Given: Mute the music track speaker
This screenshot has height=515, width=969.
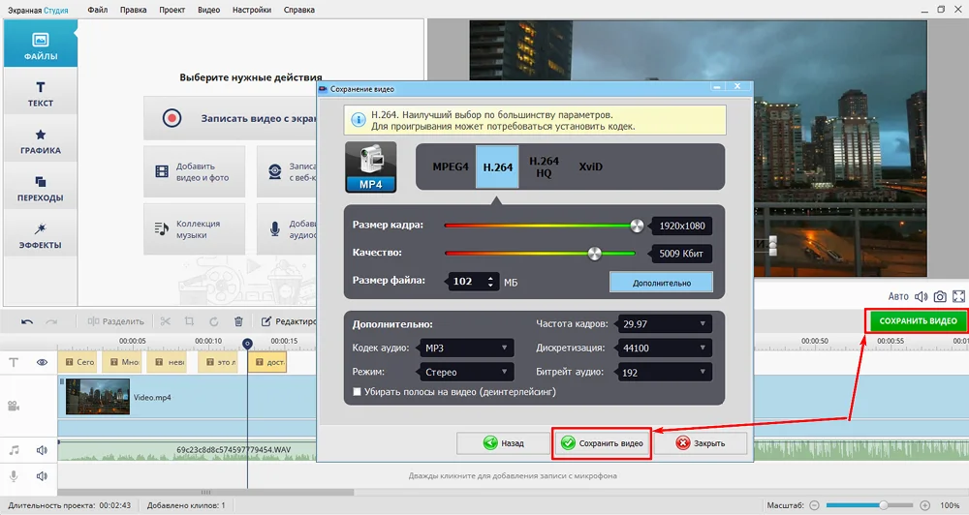Looking at the screenshot, I should (42, 450).
